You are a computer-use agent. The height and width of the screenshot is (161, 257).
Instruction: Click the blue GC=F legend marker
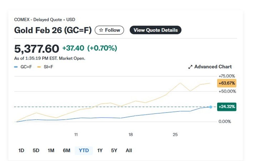[x=16, y=67]
